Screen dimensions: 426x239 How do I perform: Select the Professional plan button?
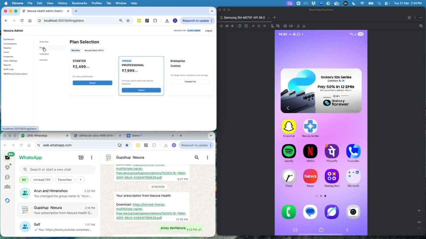click(141, 90)
